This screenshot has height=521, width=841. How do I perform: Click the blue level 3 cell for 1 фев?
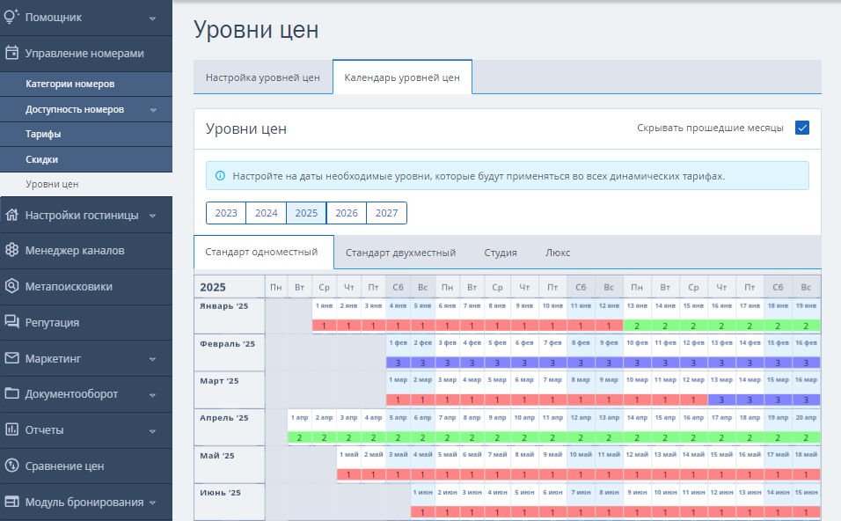[398, 363]
